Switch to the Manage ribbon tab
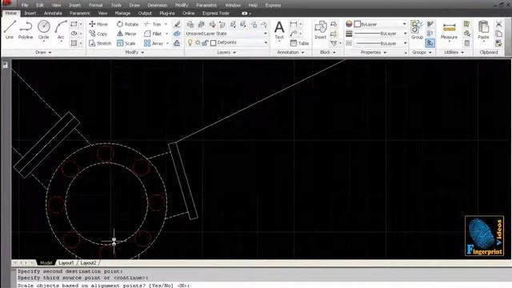The width and height of the screenshot is (512, 288). tap(122, 14)
